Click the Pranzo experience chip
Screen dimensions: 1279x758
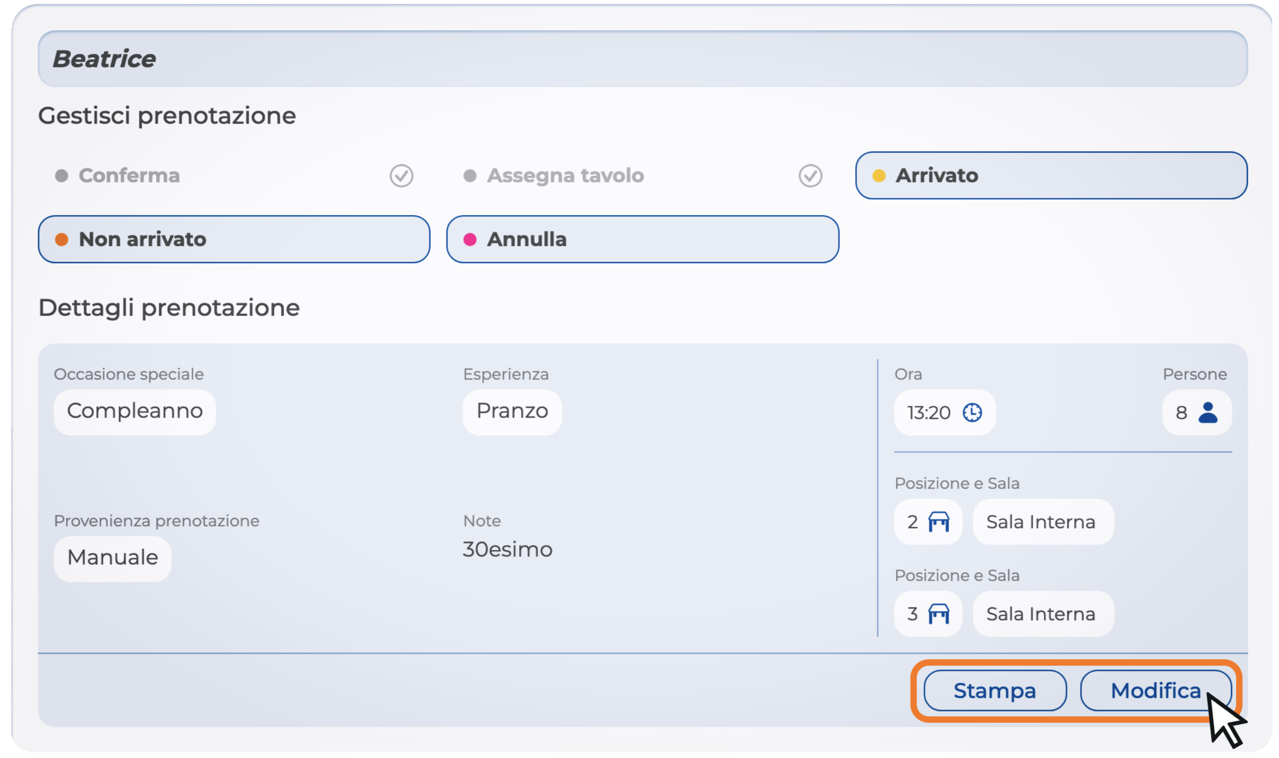[x=512, y=412]
